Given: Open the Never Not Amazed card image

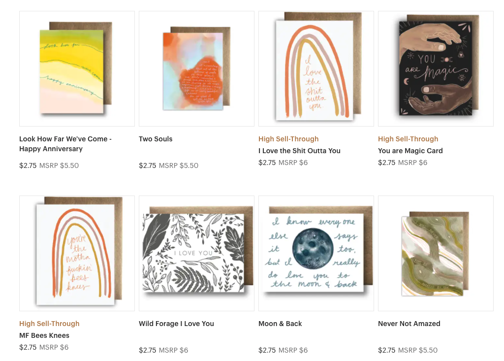Looking at the screenshot, I should [436, 253].
